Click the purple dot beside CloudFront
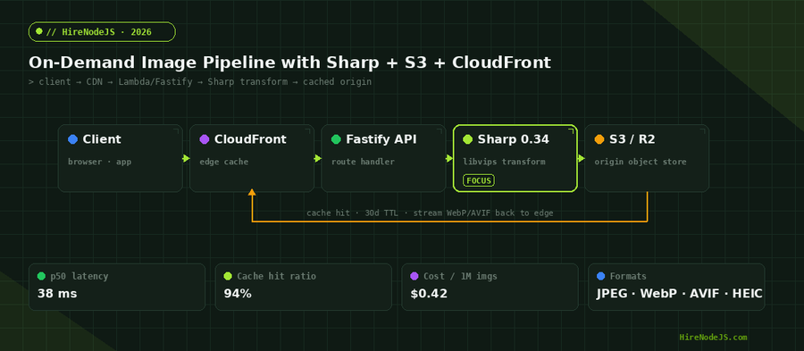Image resolution: width=804 pixels, height=351 pixels. (x=205, y=139)
